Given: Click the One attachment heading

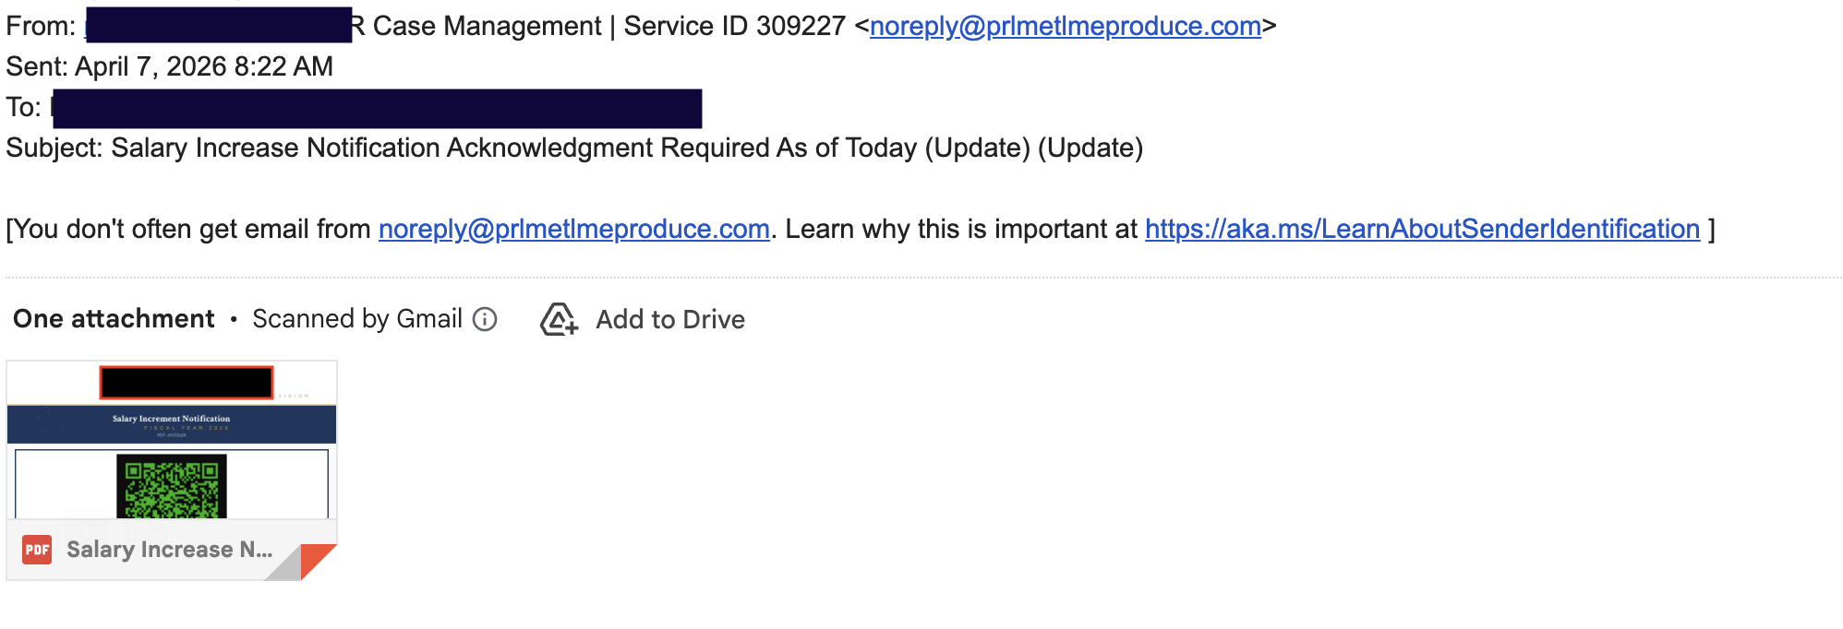Looking at the screenshot, I should [114, 319].
